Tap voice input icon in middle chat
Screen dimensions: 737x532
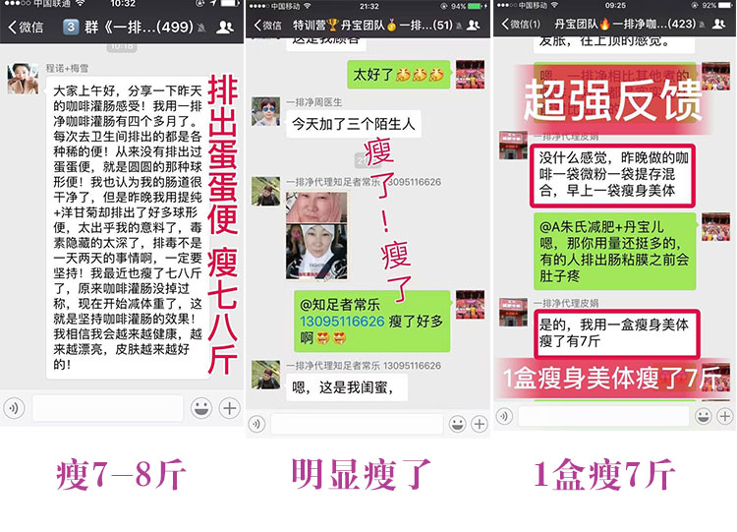[x=256, y=424]
